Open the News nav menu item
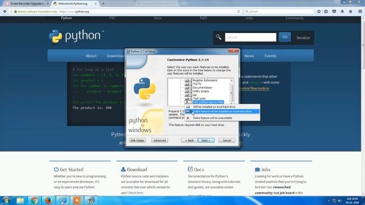 [249, 56]
